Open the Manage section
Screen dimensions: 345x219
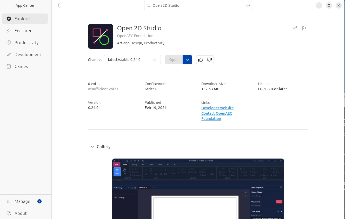click(22, 201)
